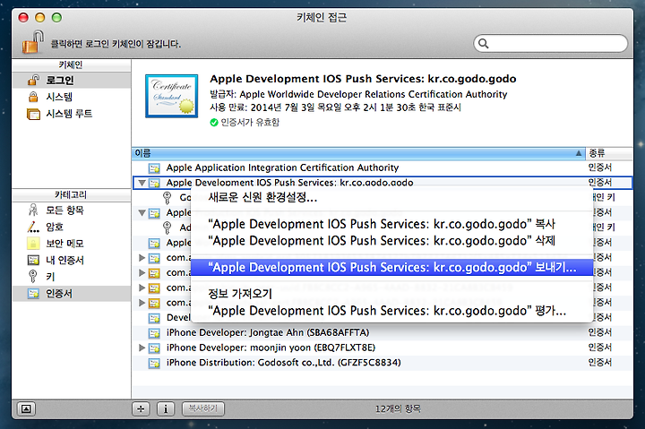Click the 암호 pencil icon
645x429 pixels.
[x=33, y=227]
